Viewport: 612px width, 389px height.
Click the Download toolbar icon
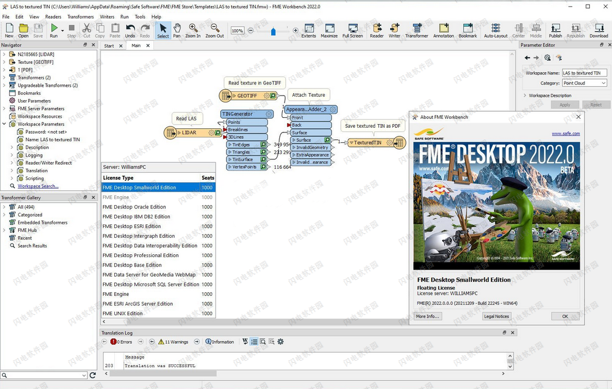pos(599,30)
